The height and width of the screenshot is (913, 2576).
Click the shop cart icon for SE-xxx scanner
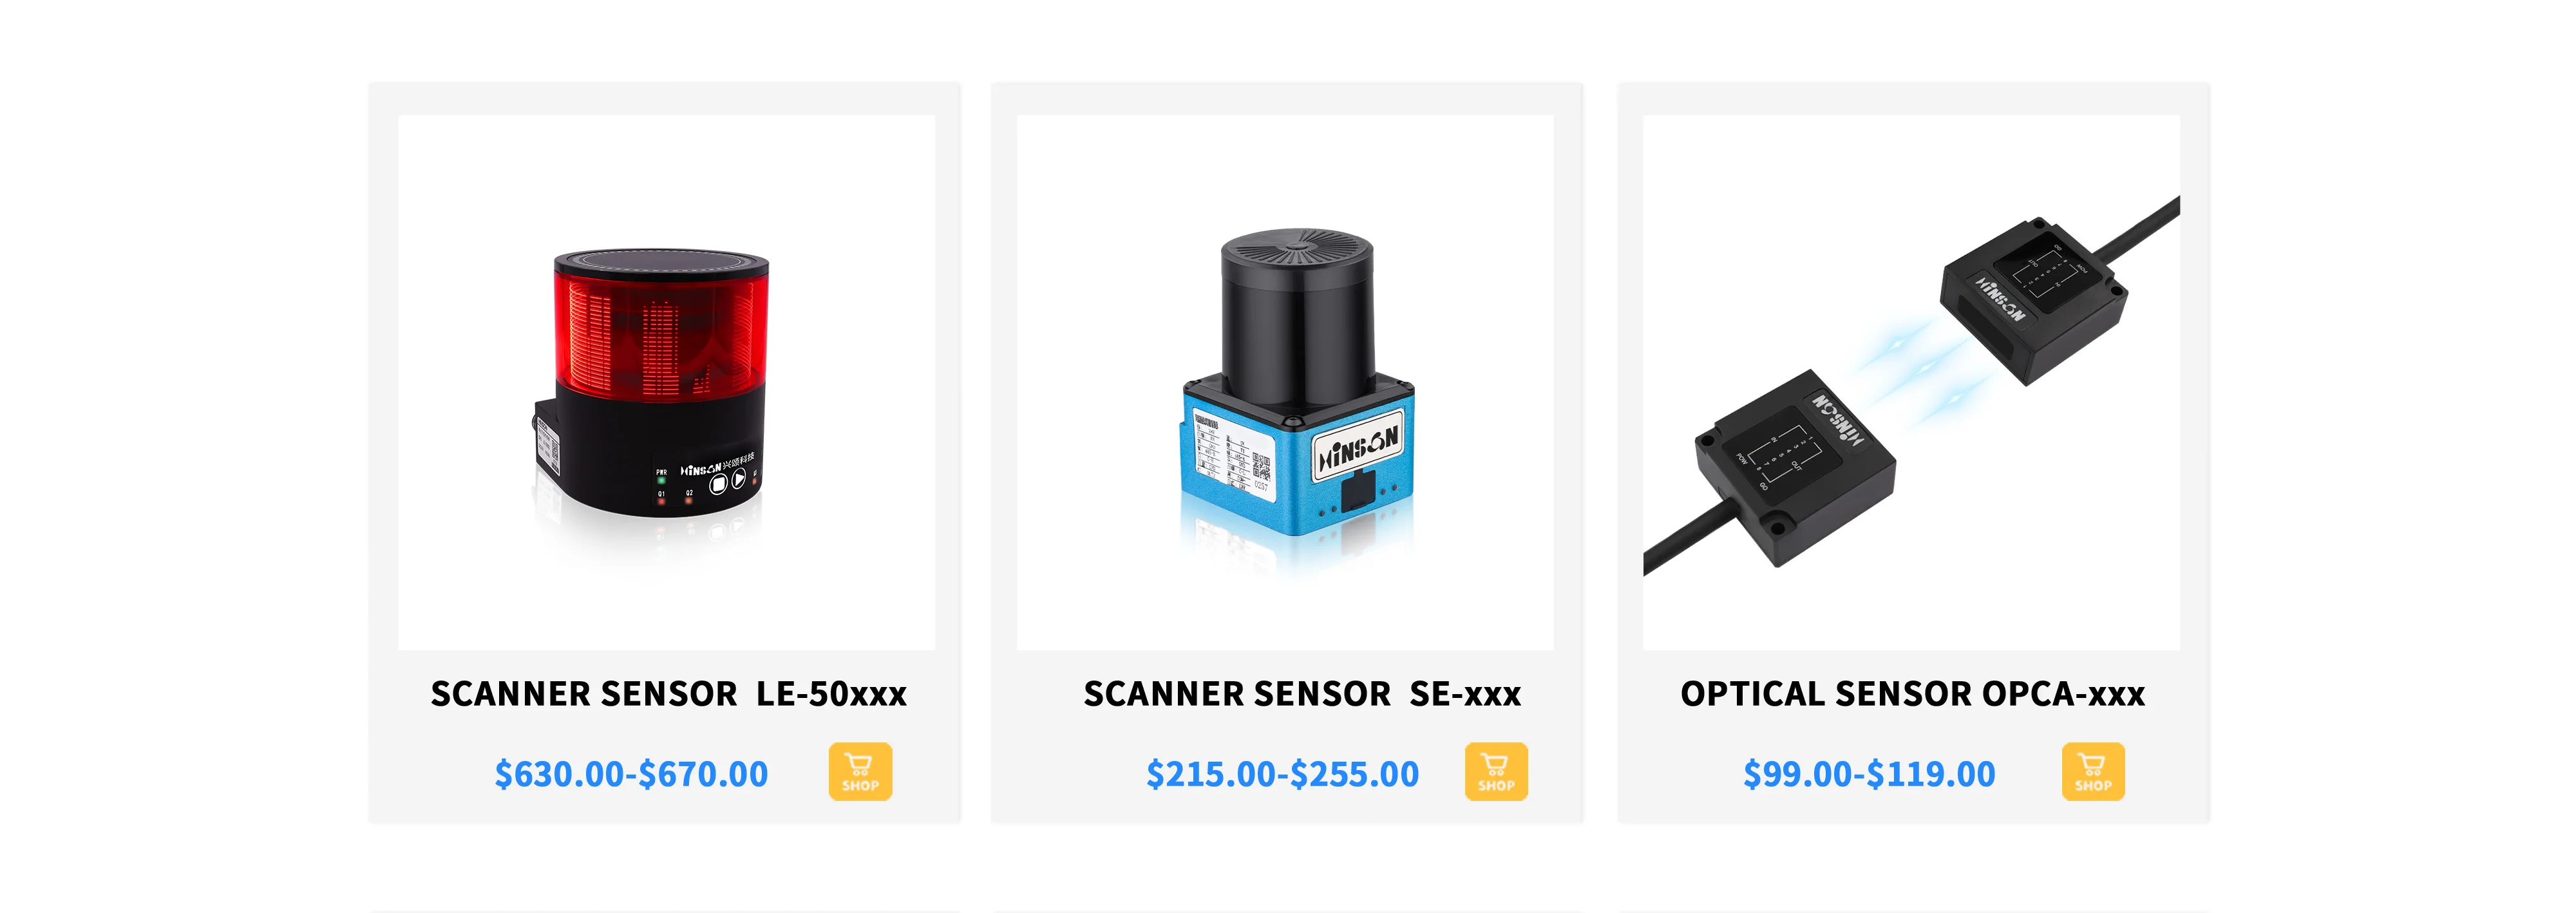point(1496,771)
